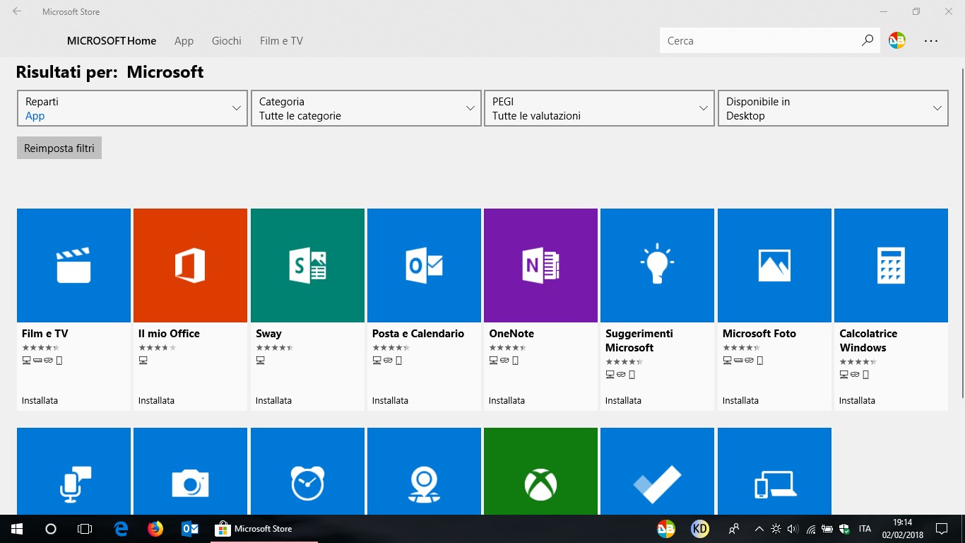Click the vertical scrollbar thumb
Image resolution: width=965 pixels, height=543 pixels.
coord(962,233)
